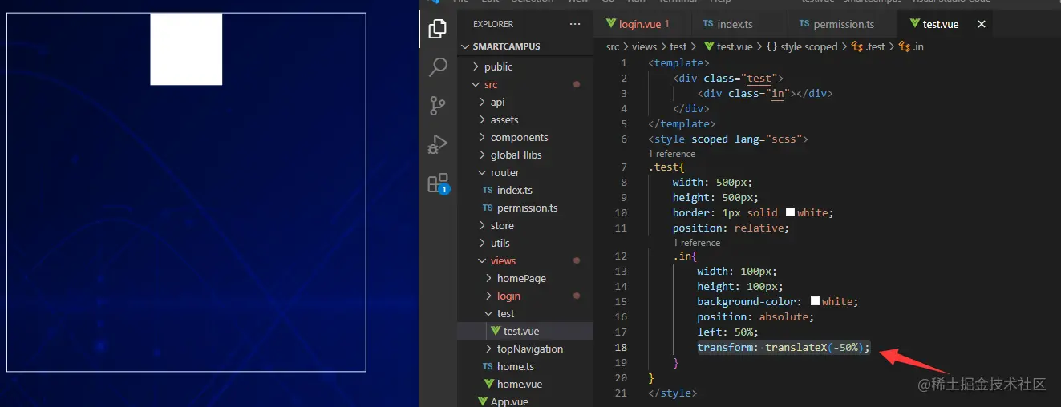Click the style scoped lang="scss" tag
This screenshot has height=407, width=1061.
tap(728, 139)
